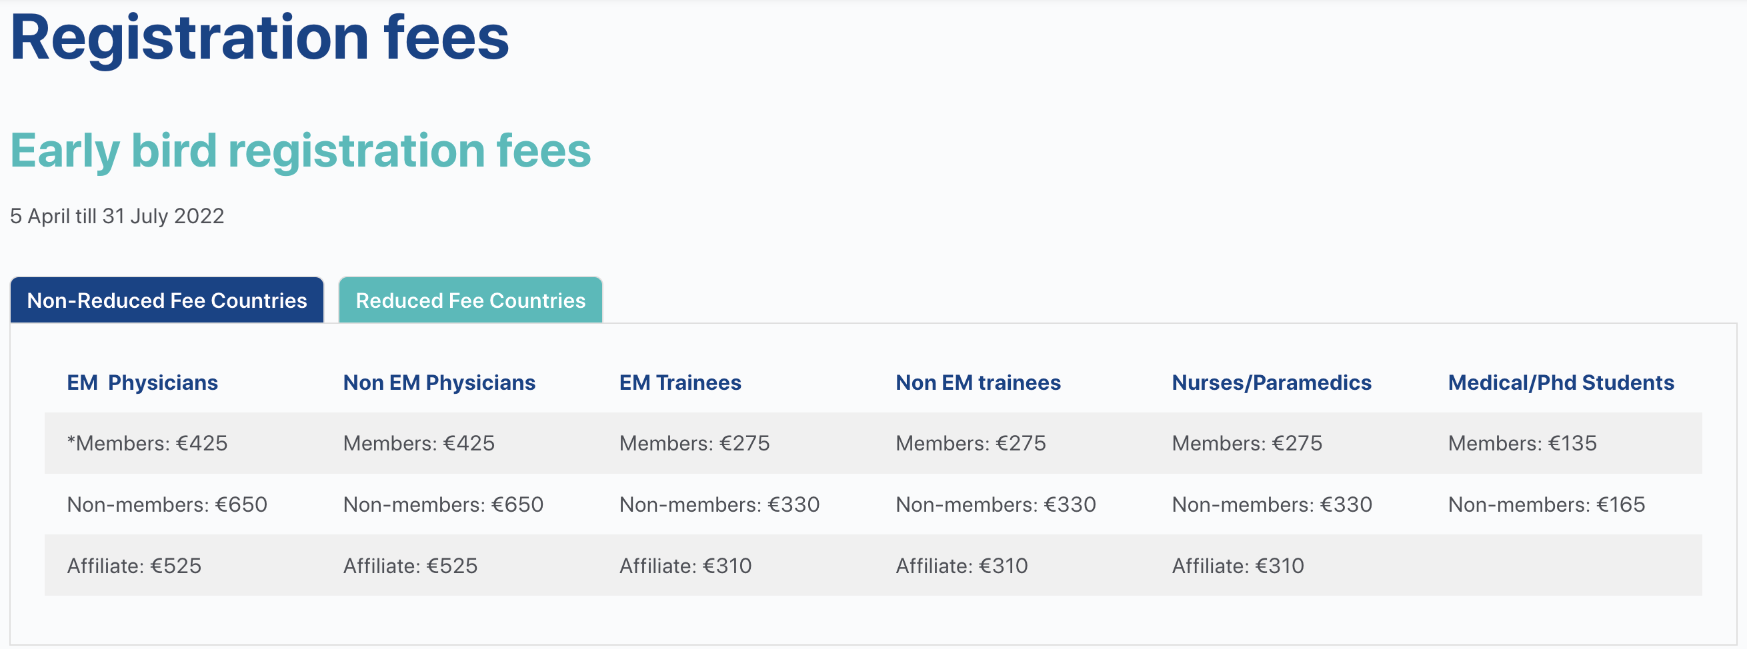Click the Medical/Phd Students column header
Viewport: 1747px width, 649px height.
(x=1561, y=382)
